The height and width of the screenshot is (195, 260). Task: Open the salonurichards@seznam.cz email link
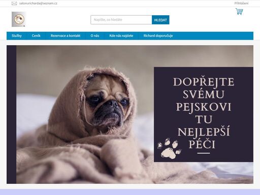38,4
